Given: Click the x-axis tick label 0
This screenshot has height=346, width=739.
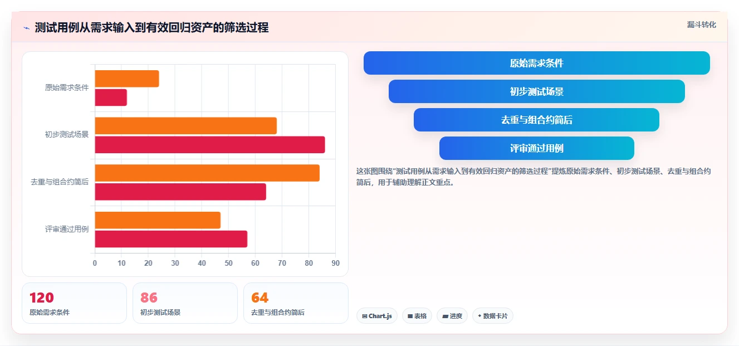Looking at the screenshot, I should point(95,263).
